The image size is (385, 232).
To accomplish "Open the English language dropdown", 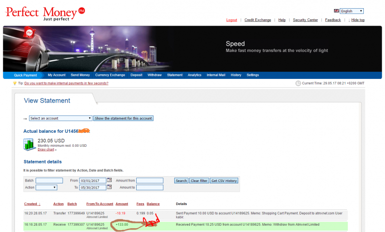I will click(x=352, y=11).
